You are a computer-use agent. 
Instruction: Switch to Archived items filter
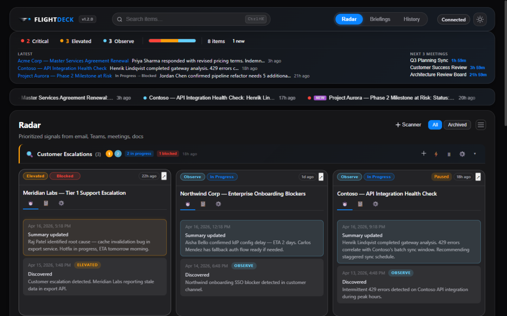[457, 125]
